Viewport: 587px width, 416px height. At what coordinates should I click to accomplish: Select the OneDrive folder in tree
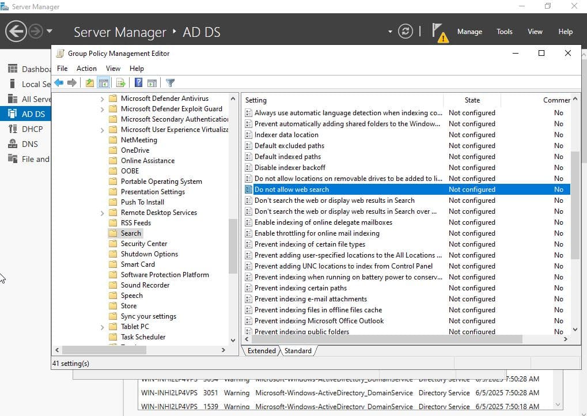coord(135,150)
